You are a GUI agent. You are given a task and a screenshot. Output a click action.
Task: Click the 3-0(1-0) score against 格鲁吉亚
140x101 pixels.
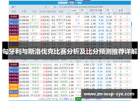click(45, 20)
